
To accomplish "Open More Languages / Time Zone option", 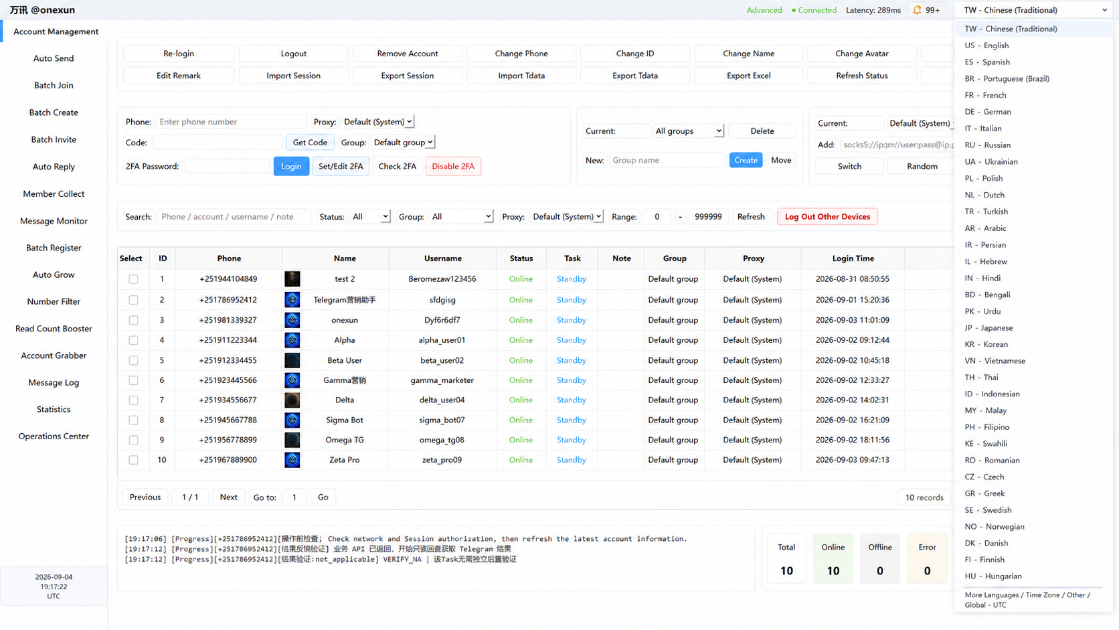I will pyautogui.click(x=1027, y=600).
